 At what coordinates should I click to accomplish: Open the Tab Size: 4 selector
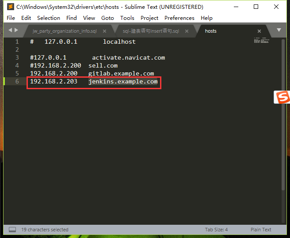216,230
